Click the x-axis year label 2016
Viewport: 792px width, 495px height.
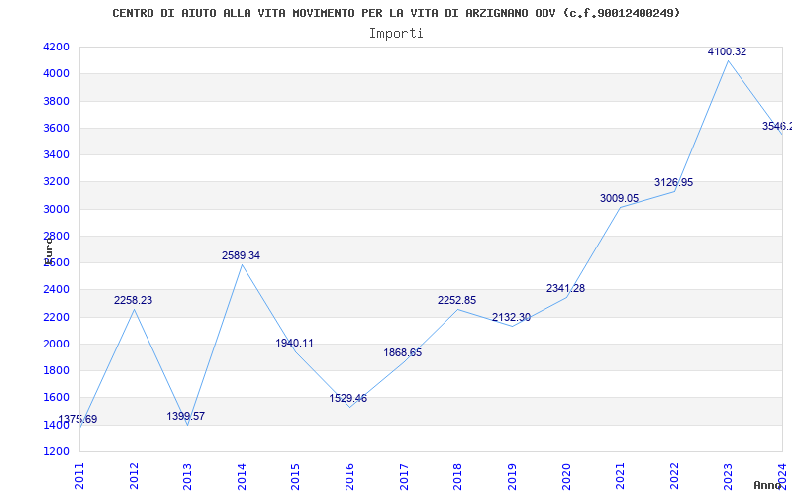tap(349, 476)
